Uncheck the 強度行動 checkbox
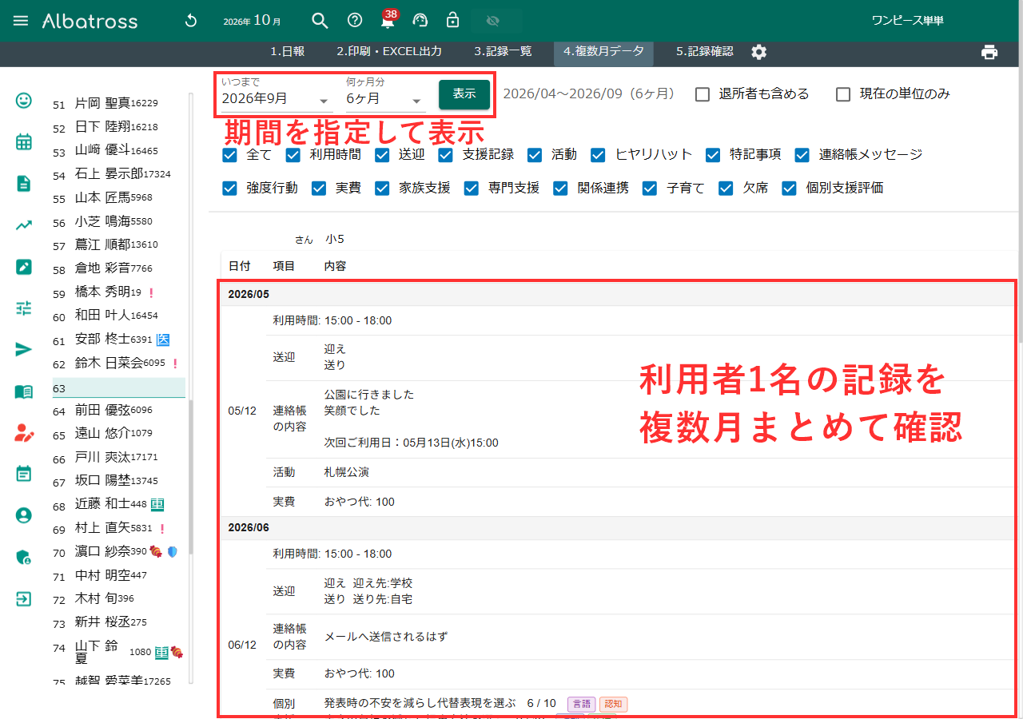 [x=230, y=189]
